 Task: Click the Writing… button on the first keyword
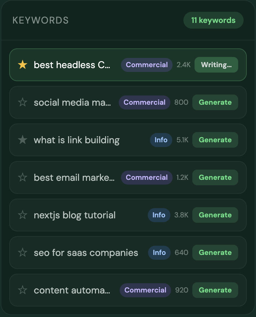pyautogui.click(x=216, y=65)
